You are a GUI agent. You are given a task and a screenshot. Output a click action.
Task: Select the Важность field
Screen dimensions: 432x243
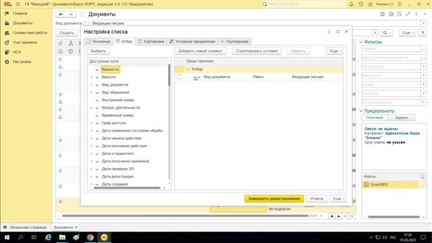(x=110, y=70)
